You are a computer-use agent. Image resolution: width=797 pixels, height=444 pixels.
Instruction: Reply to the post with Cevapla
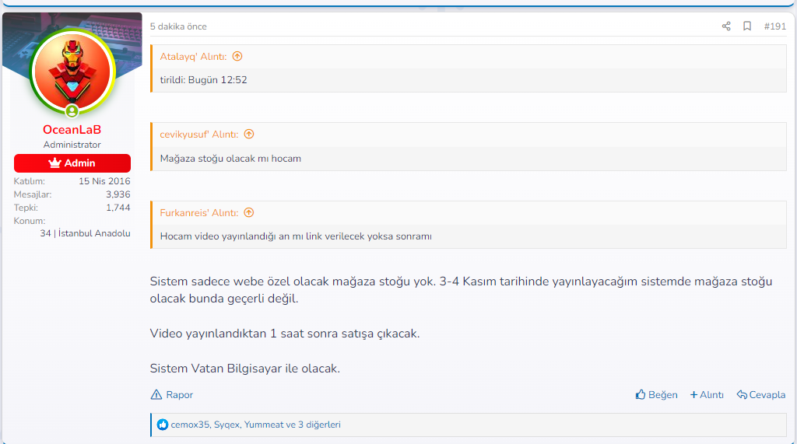point(761,395)
